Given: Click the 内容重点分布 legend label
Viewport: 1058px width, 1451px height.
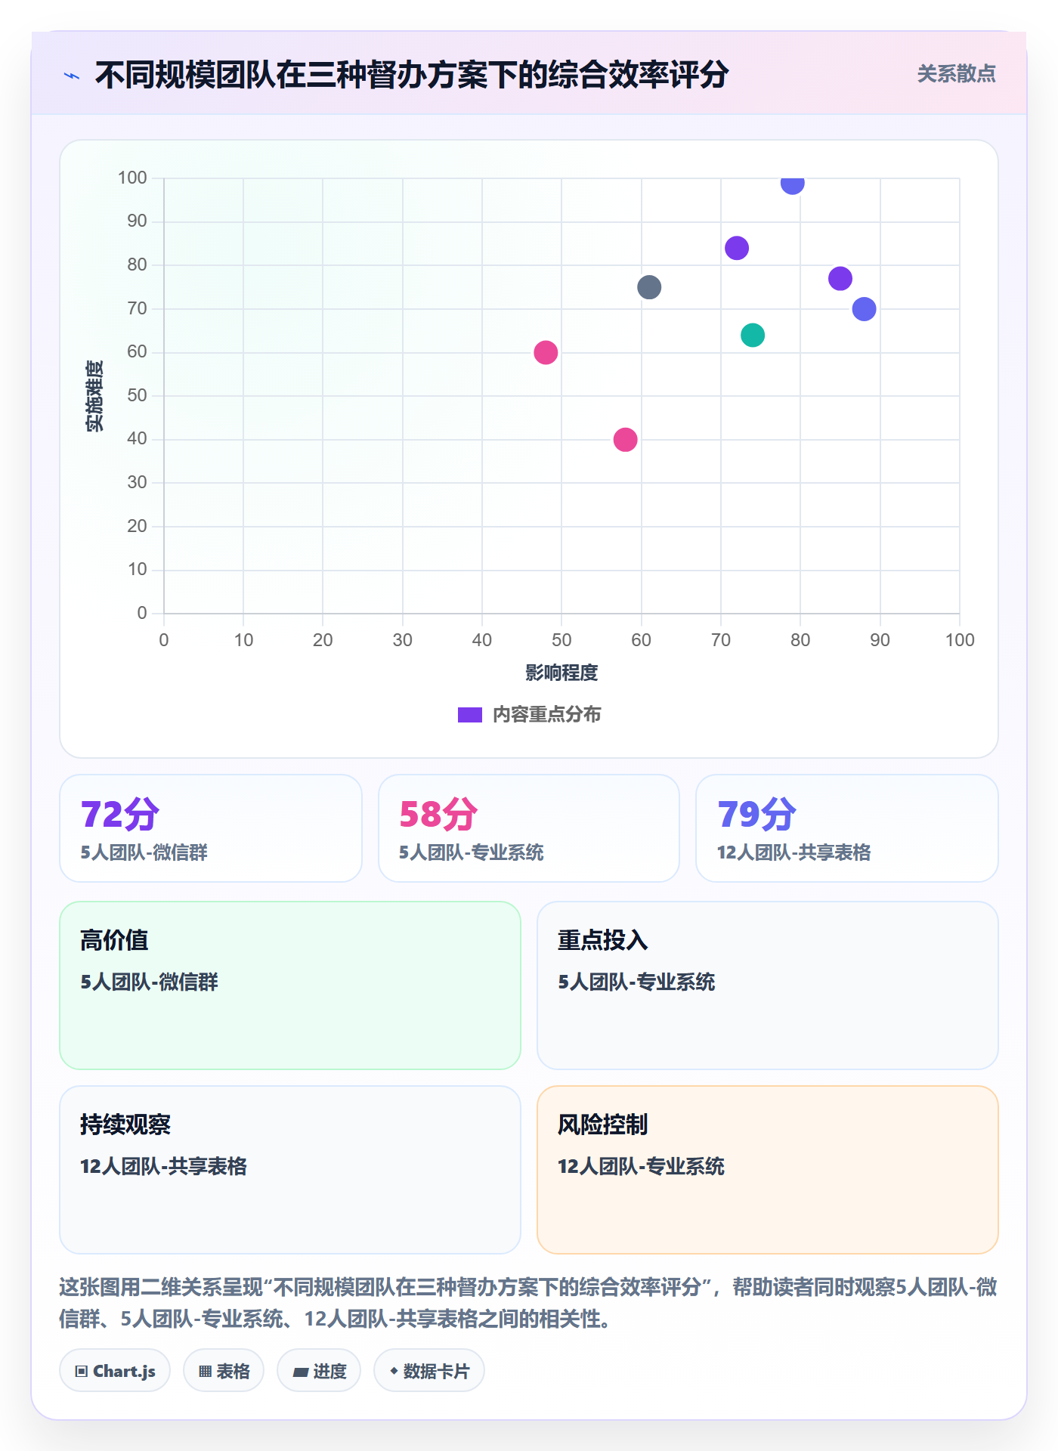Looking at the screenshot, I should click(546, 715).
